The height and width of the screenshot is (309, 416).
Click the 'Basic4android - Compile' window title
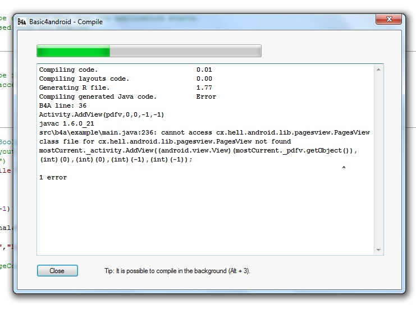pos(66,22)
